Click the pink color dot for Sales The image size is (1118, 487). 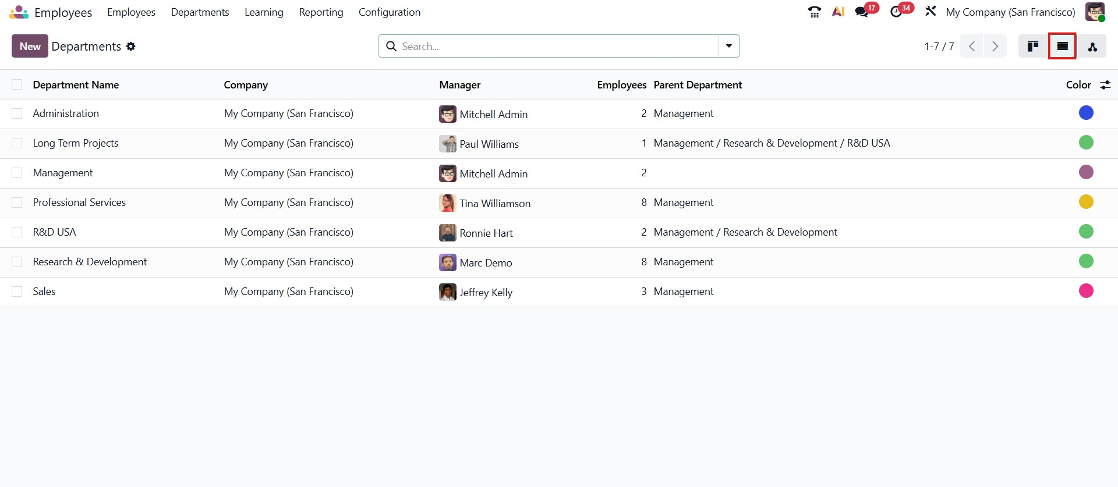click(x=1086, y=291)
